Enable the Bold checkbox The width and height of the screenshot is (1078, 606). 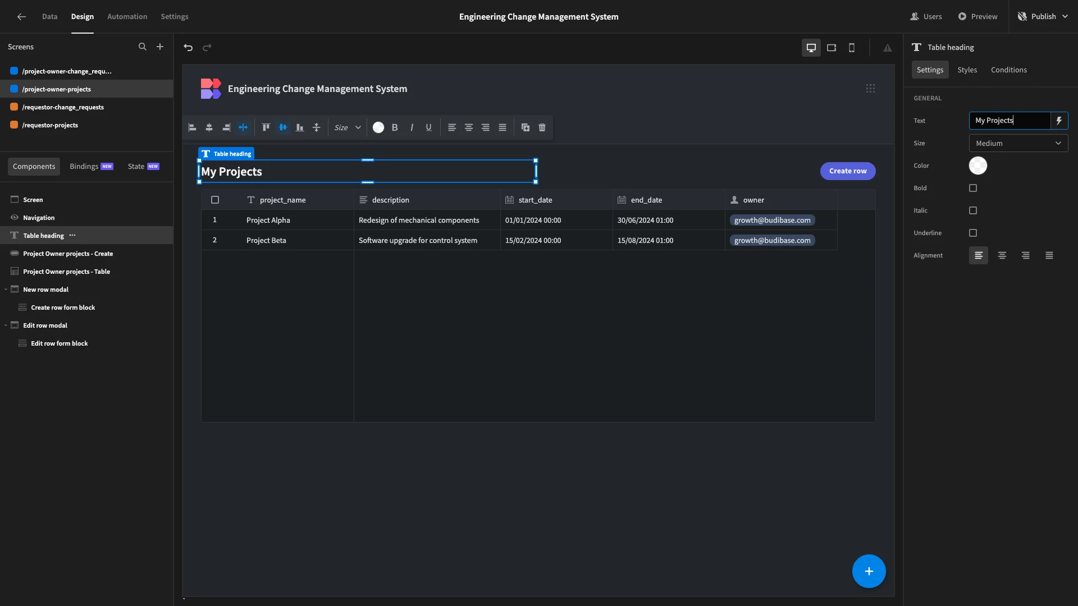coord(973,188)
